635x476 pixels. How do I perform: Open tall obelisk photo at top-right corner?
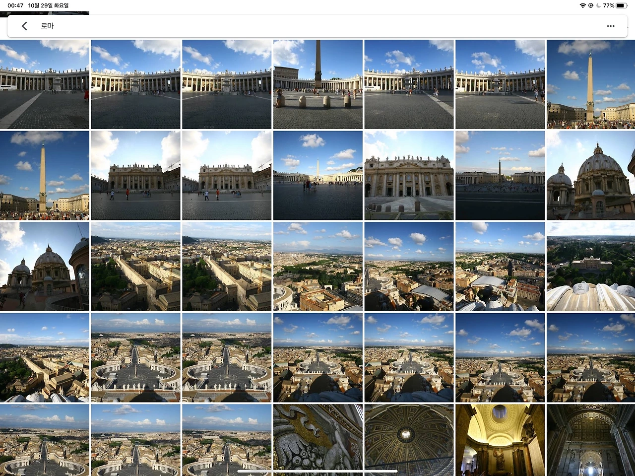pos(591,84)
